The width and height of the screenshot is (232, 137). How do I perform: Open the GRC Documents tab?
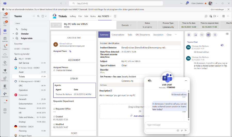pyautogui.click(x=143, y=35)
